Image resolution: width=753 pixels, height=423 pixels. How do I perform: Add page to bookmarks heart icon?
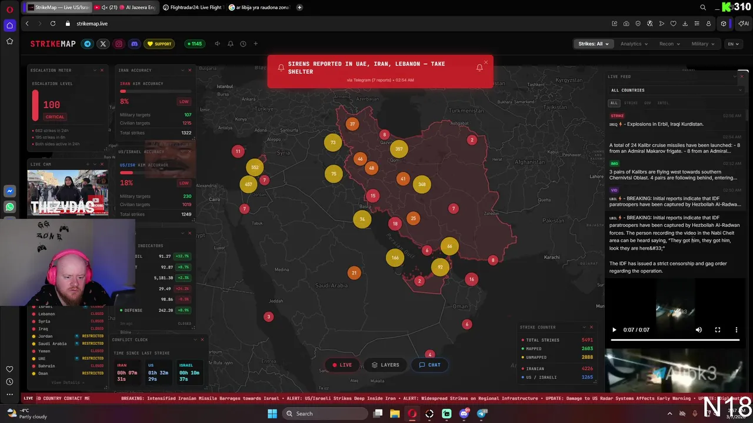click(673, 23)
